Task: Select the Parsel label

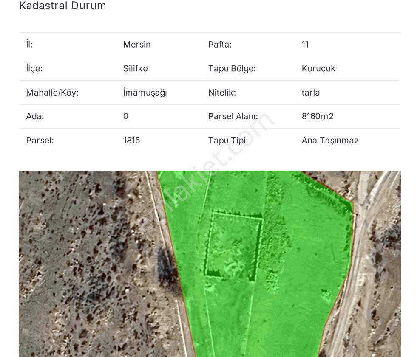Action: pyautogui.click(x=40, y=141)
